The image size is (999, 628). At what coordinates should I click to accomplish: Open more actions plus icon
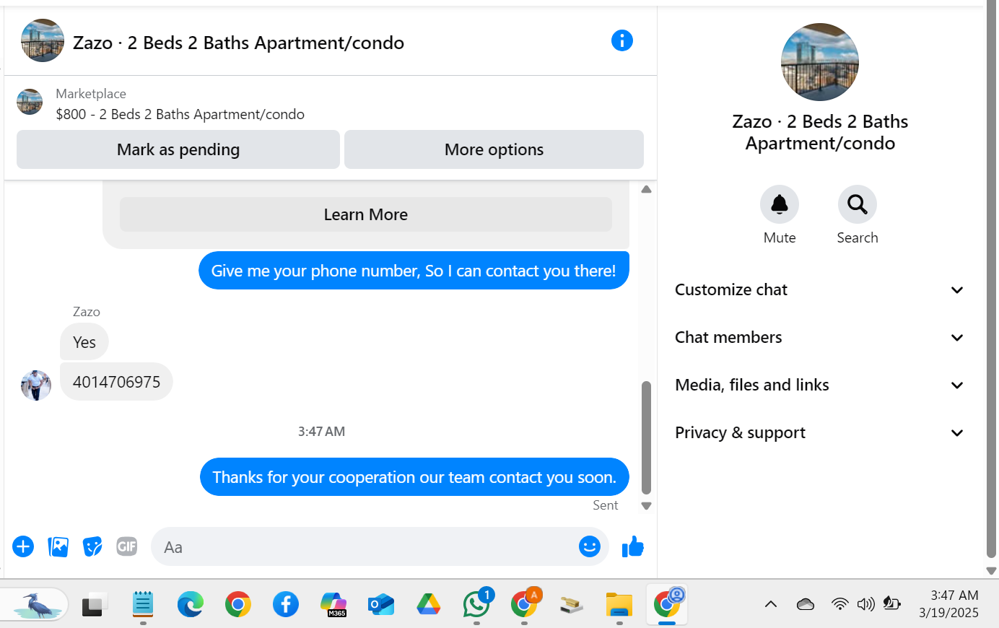[x=23, y=546]
